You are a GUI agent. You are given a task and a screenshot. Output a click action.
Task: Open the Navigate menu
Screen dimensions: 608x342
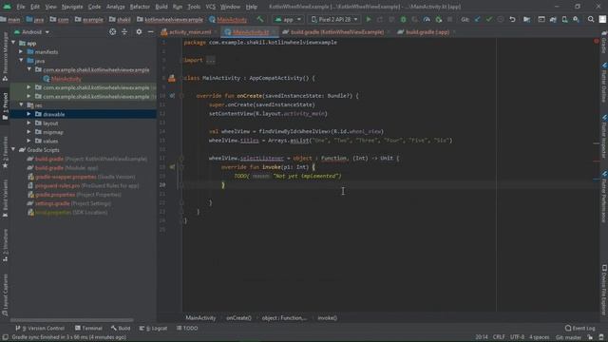pos(72,7)
